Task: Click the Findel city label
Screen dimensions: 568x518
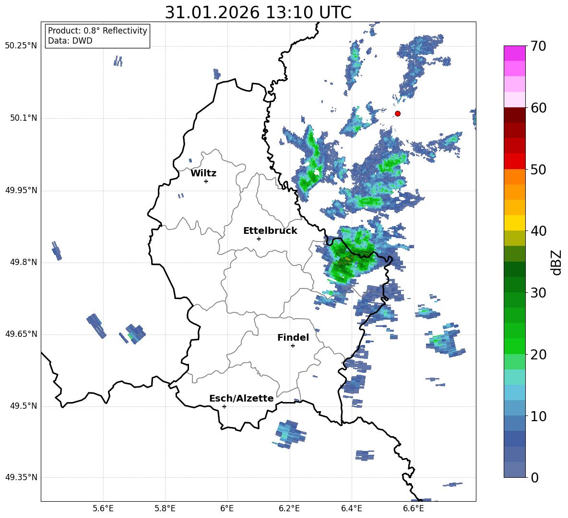Action: (293, 337)
